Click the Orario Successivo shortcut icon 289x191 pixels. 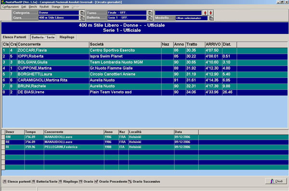130,181
